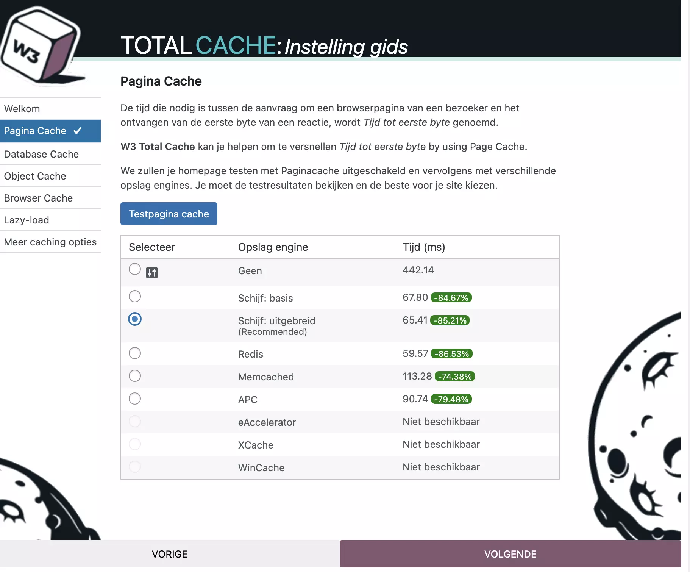Click the -86.53% badge for Redis
690x572 pixels.
(x=452, y=354)
